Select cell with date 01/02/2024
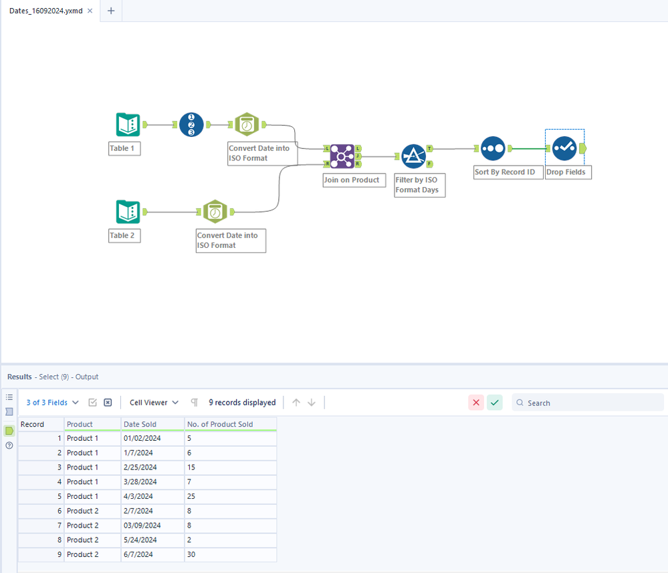 click(x=153, y=438)
